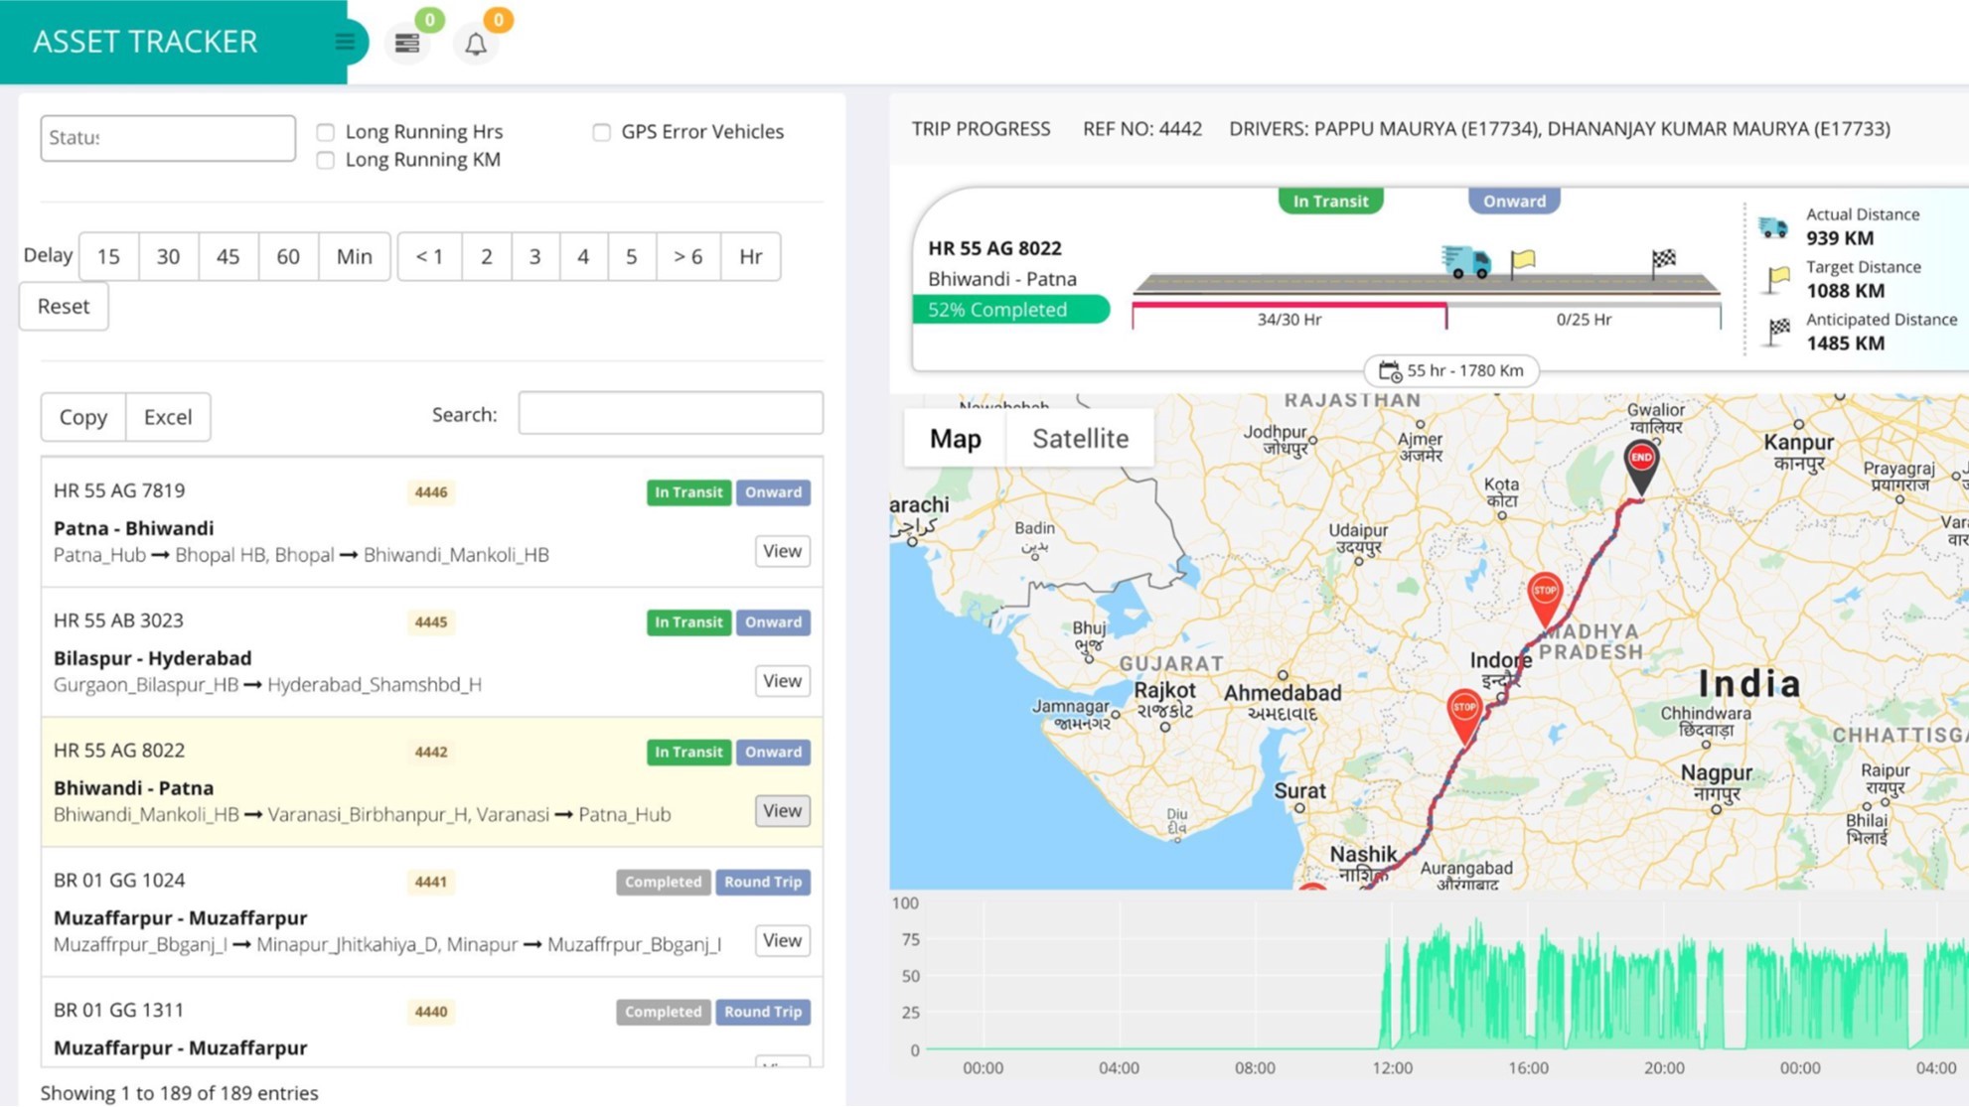Select the STOP marker southwest of Indore
Viewport: 1969px width, 1107px height.
click(1464, 716)
